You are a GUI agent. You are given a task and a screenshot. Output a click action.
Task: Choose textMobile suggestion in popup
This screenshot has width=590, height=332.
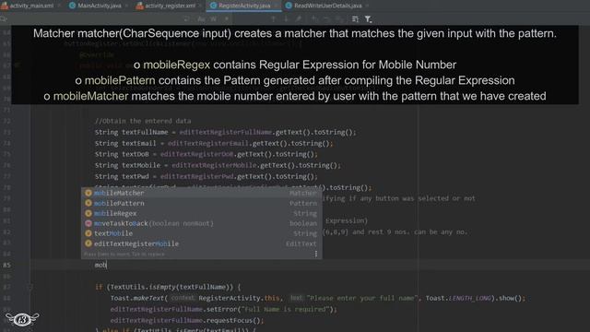click(201, 233)
